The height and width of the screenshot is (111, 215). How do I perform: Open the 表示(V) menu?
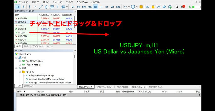tap(36, 2)
